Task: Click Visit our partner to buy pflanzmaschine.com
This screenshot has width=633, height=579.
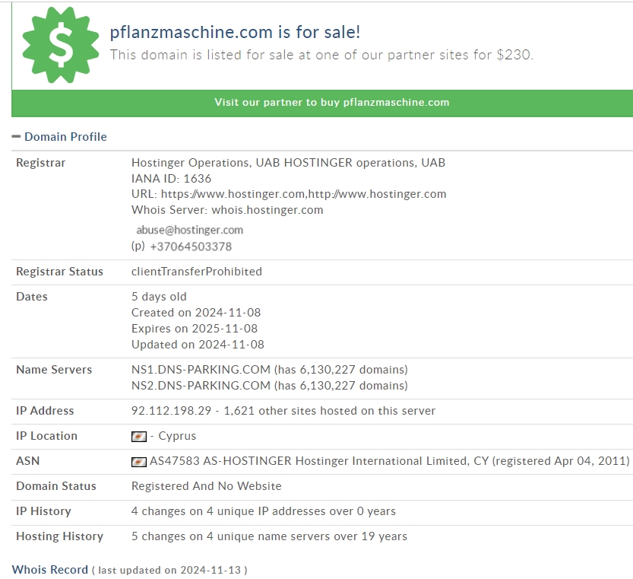Action: tap(332, 102)
